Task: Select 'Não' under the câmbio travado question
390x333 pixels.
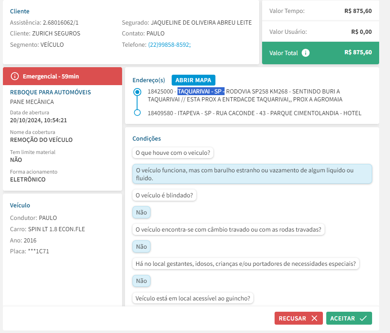Action: [x=141, y=247]
